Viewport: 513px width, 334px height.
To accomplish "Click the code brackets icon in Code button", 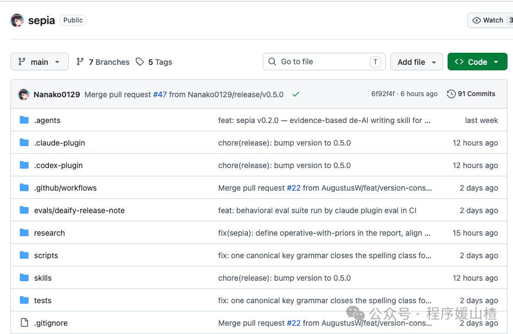I will (x=459, y=62).
